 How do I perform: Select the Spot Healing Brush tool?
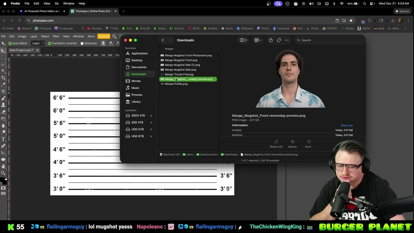coord(4,92)
